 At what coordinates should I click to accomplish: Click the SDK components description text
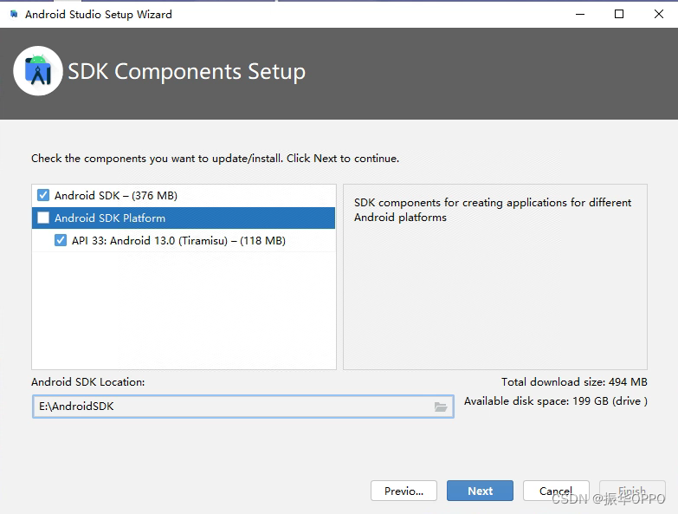(x=493, y=210)
